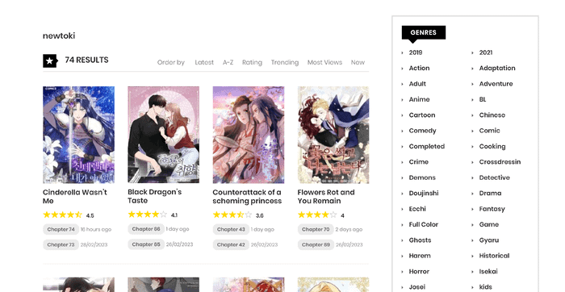The height and width of the screenshot is (292, 565).
Task: Open Cinderella Wasn't Me cover image
Action: pyautogui.click(x=78, y=135)
